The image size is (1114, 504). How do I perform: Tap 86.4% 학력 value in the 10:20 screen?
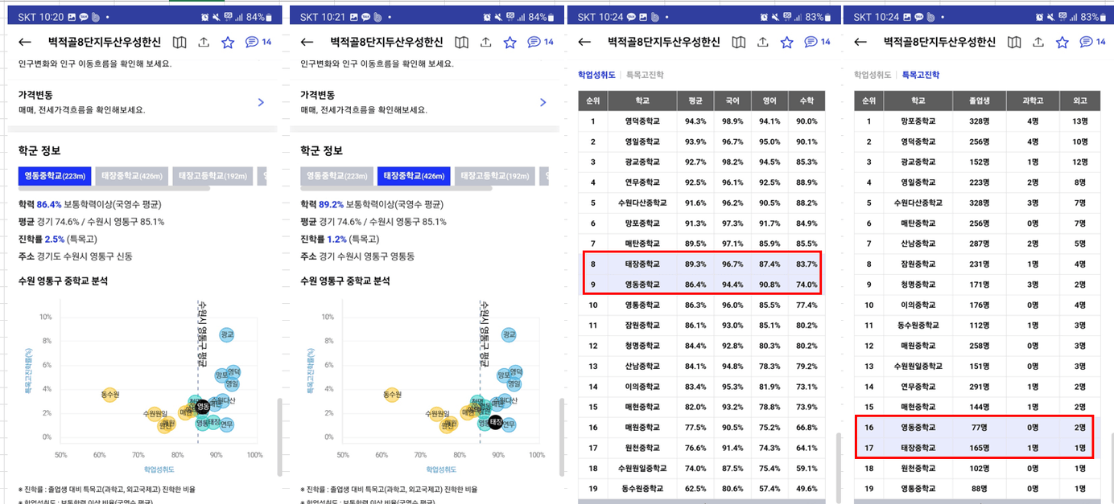(49, 204)
